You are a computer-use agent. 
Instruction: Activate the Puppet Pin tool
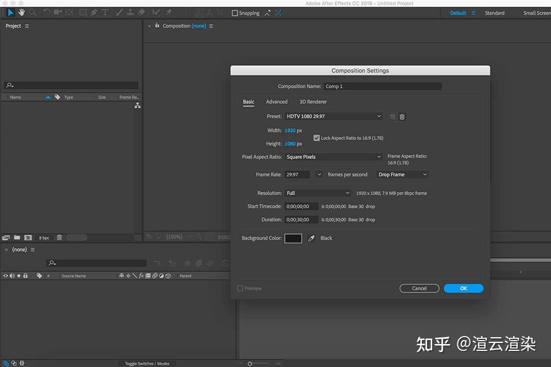169,12
